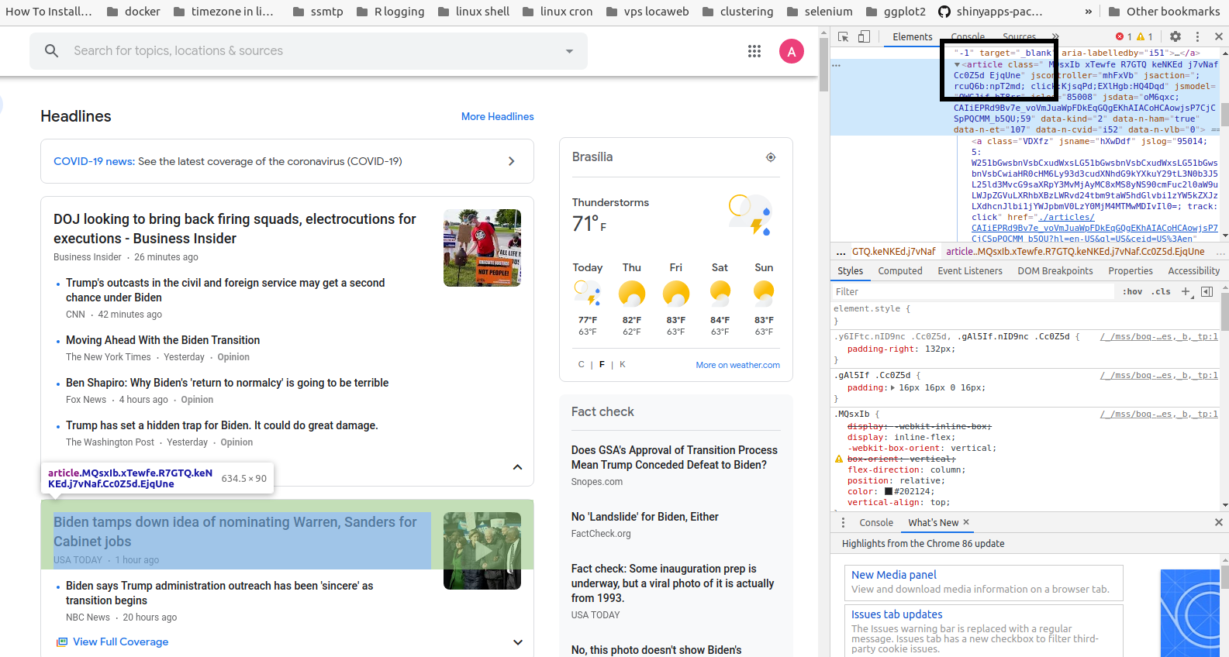Open the New Media panel link
Viewport: 1229px width, 657px height.
click(894, 575)
